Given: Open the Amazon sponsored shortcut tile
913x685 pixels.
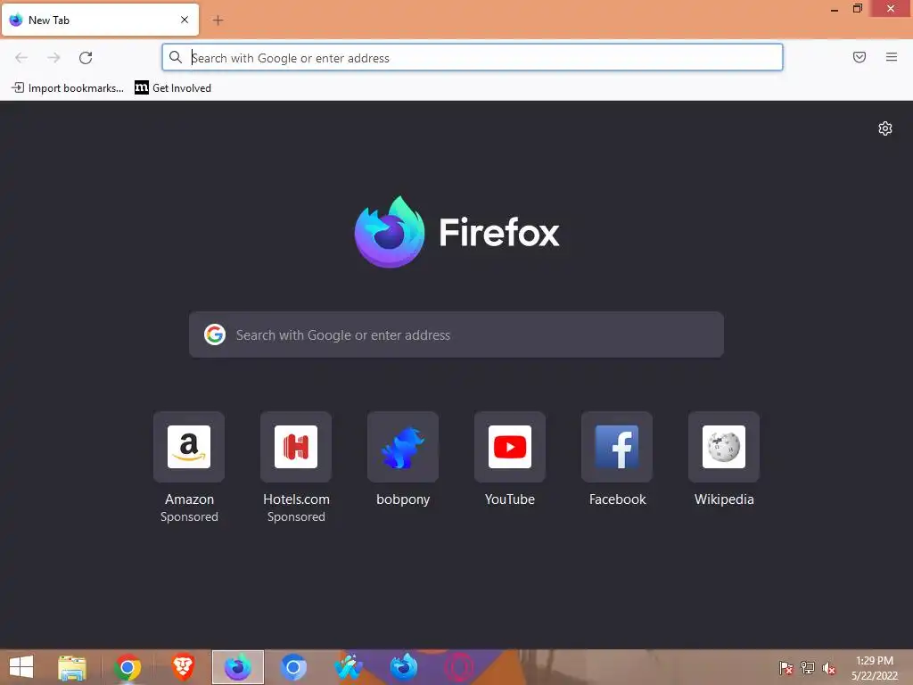Looking at the screenshot, I should (189, 447).
